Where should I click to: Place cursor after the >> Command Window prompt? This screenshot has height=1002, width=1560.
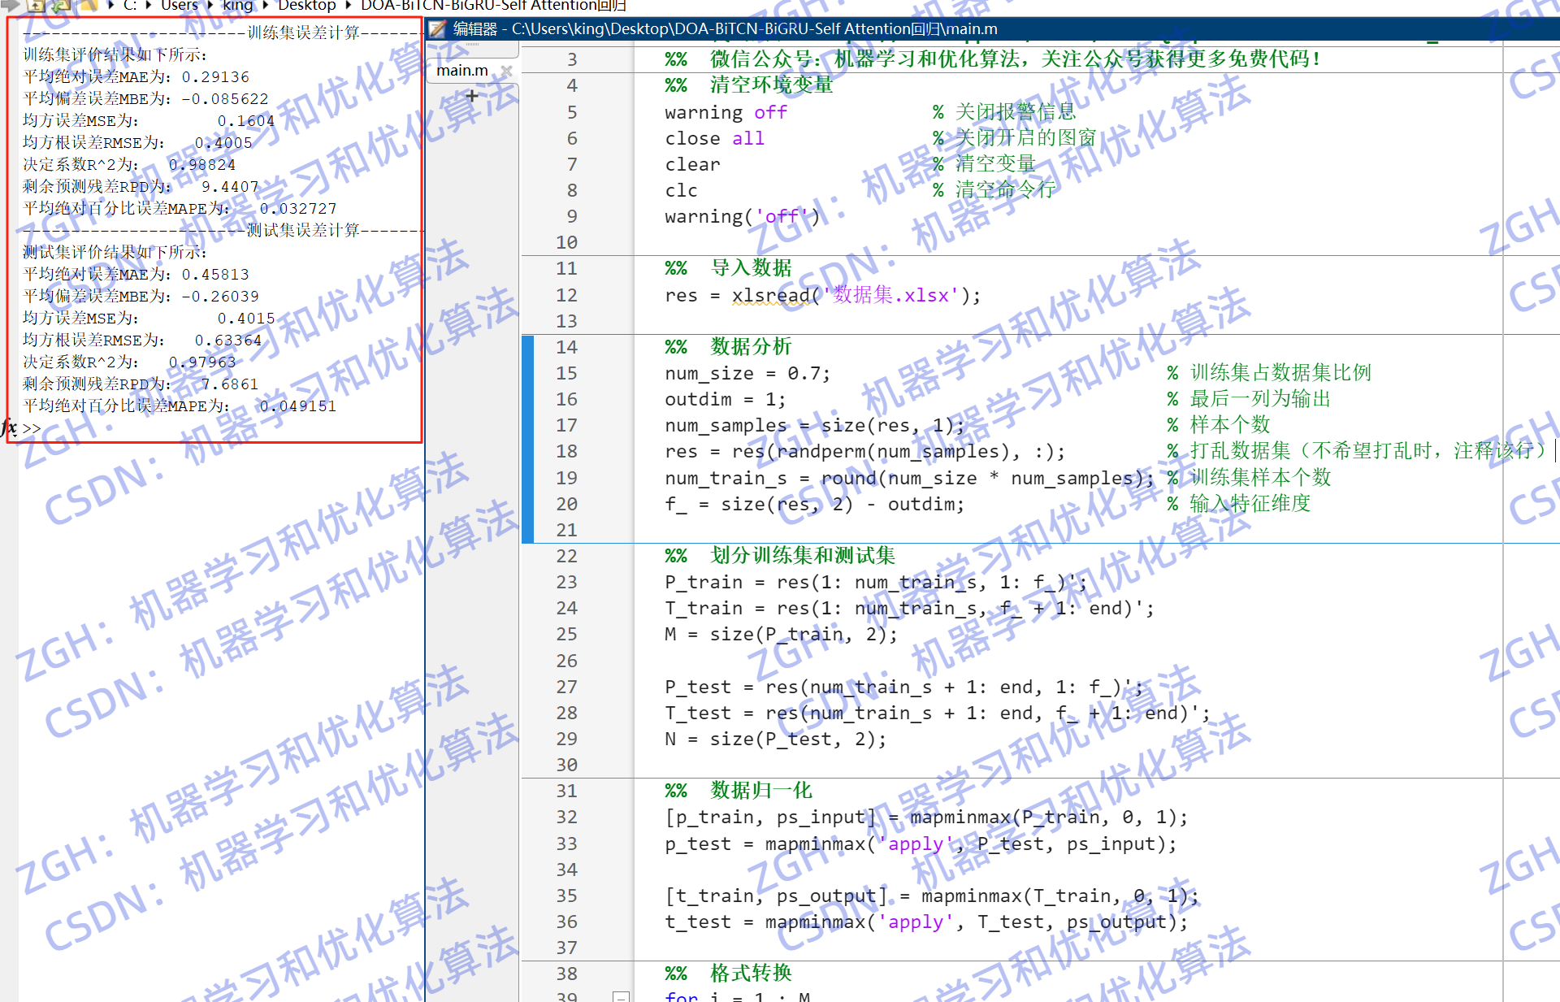point(47,428)
